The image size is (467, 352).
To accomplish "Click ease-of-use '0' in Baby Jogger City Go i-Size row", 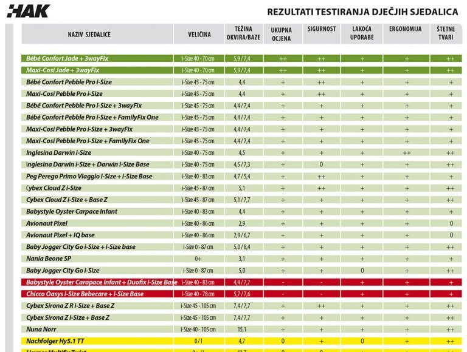I will [362, 271].
